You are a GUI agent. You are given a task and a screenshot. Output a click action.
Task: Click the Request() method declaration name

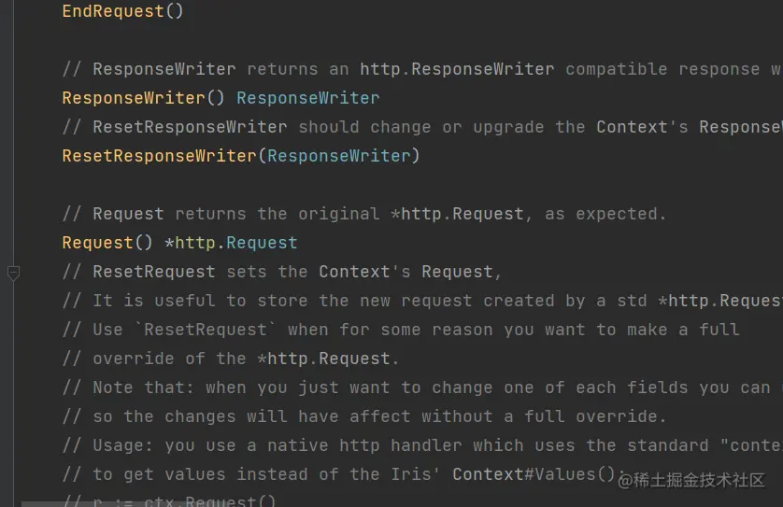coord(97,243)
